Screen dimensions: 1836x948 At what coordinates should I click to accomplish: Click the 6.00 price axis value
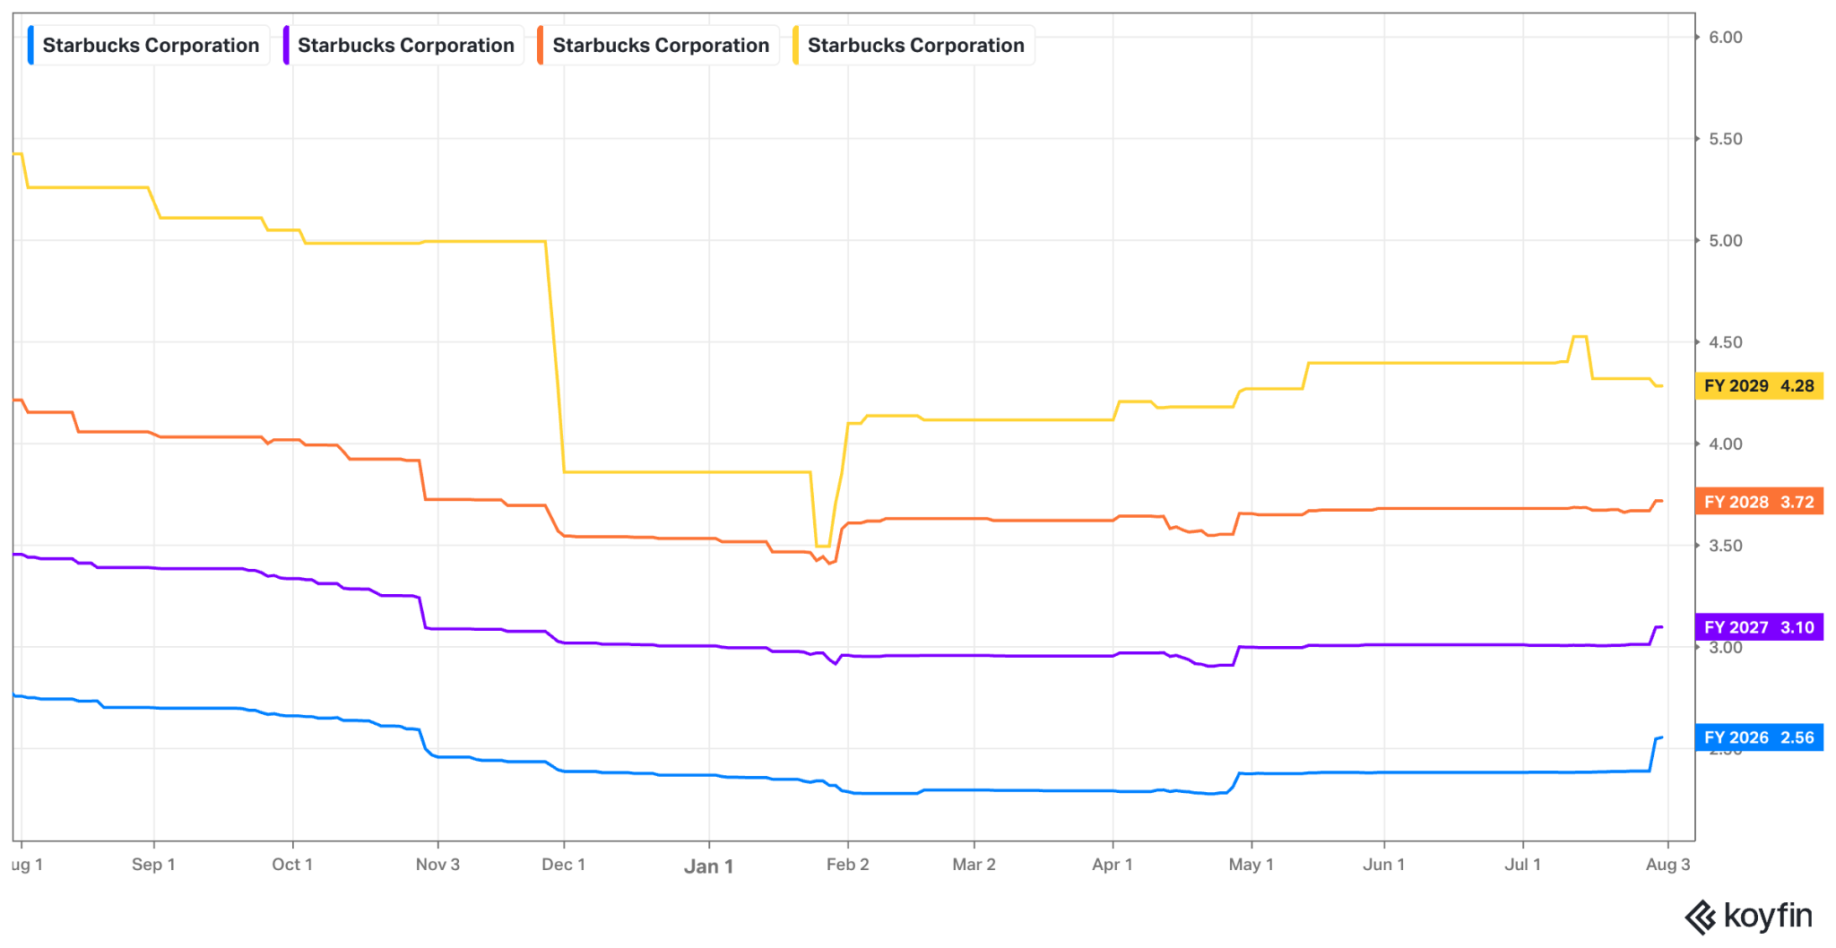(x=1726, y=38)
